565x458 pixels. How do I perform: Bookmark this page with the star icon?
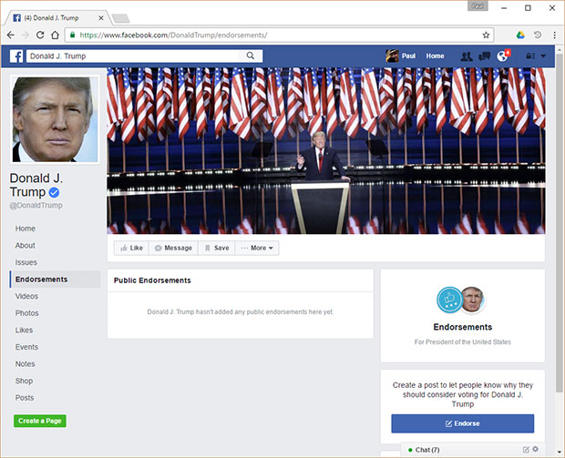coord(486,35)
